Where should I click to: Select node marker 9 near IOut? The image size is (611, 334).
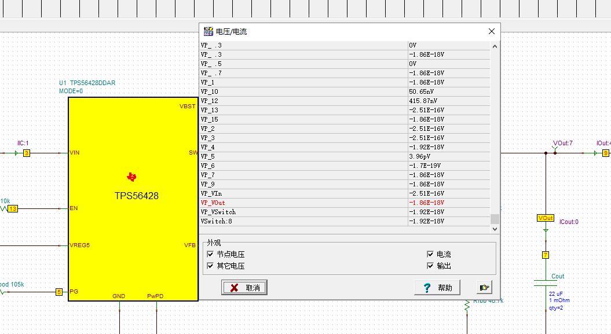606,153
